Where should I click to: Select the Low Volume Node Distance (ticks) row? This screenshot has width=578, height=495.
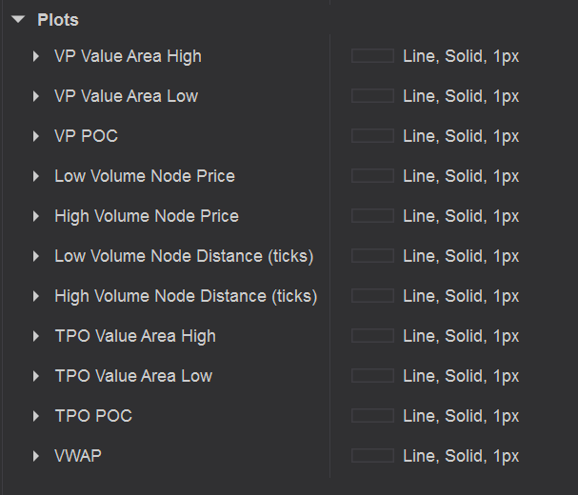[184, 256]
